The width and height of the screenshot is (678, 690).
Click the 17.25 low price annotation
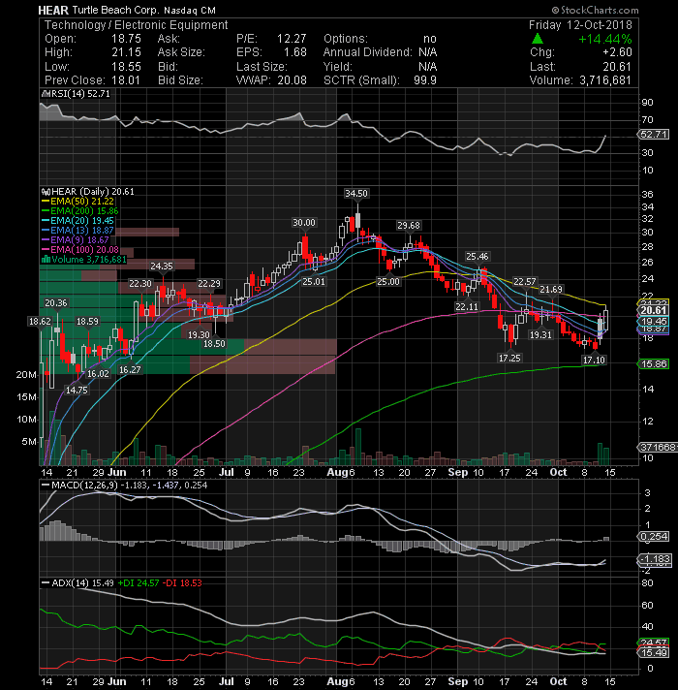pyautogui.click(x=509, y=359)
